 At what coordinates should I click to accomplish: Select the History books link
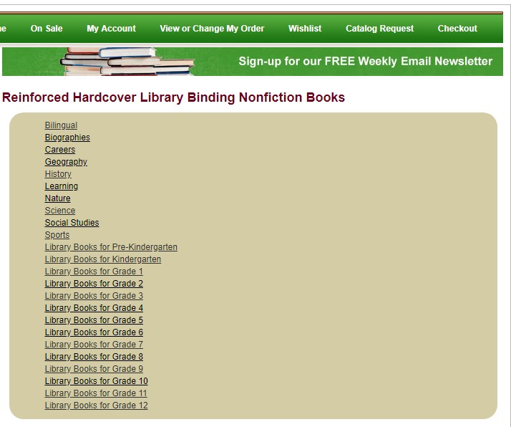[58, 174]
